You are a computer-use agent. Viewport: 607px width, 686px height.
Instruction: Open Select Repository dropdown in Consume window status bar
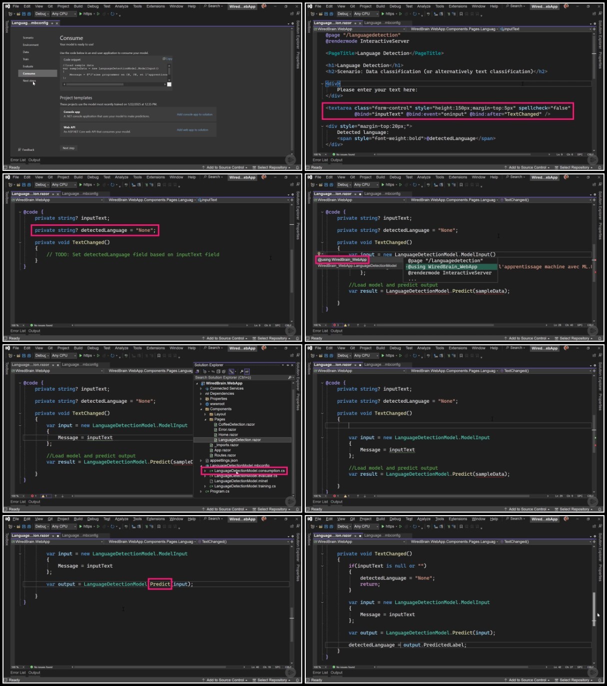pos(272,167)
